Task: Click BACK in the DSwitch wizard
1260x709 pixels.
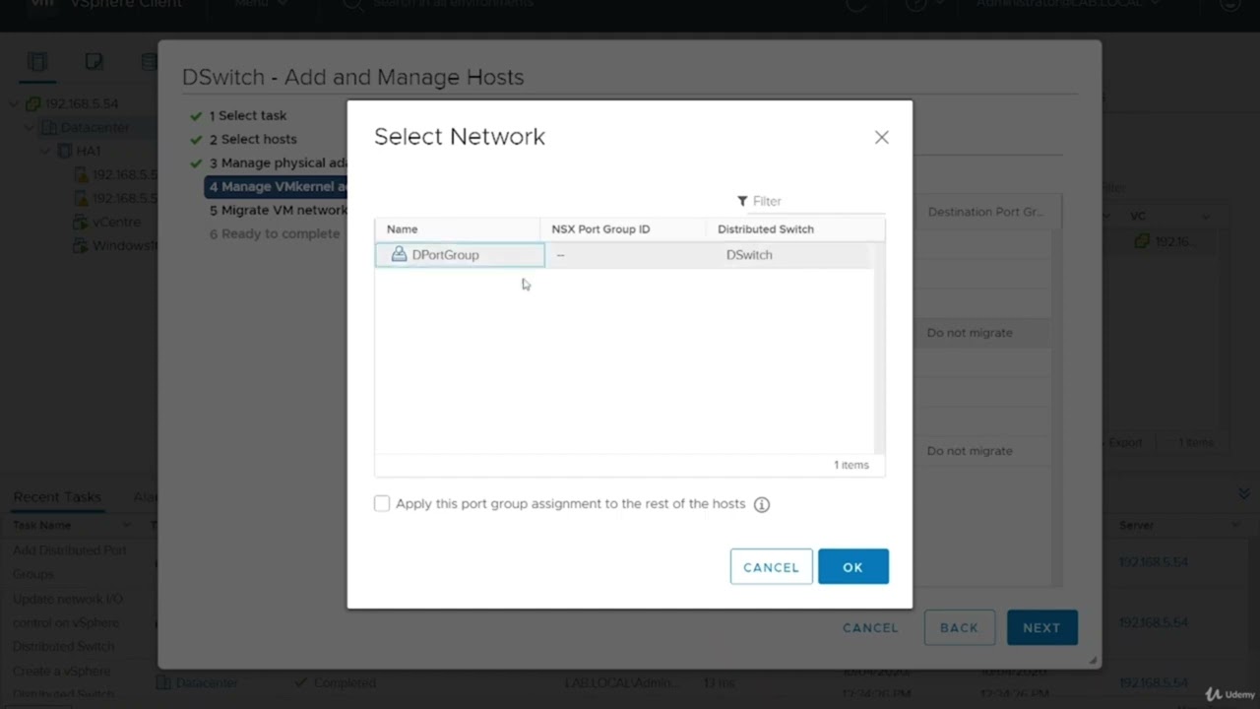Action: pos(959,627)
